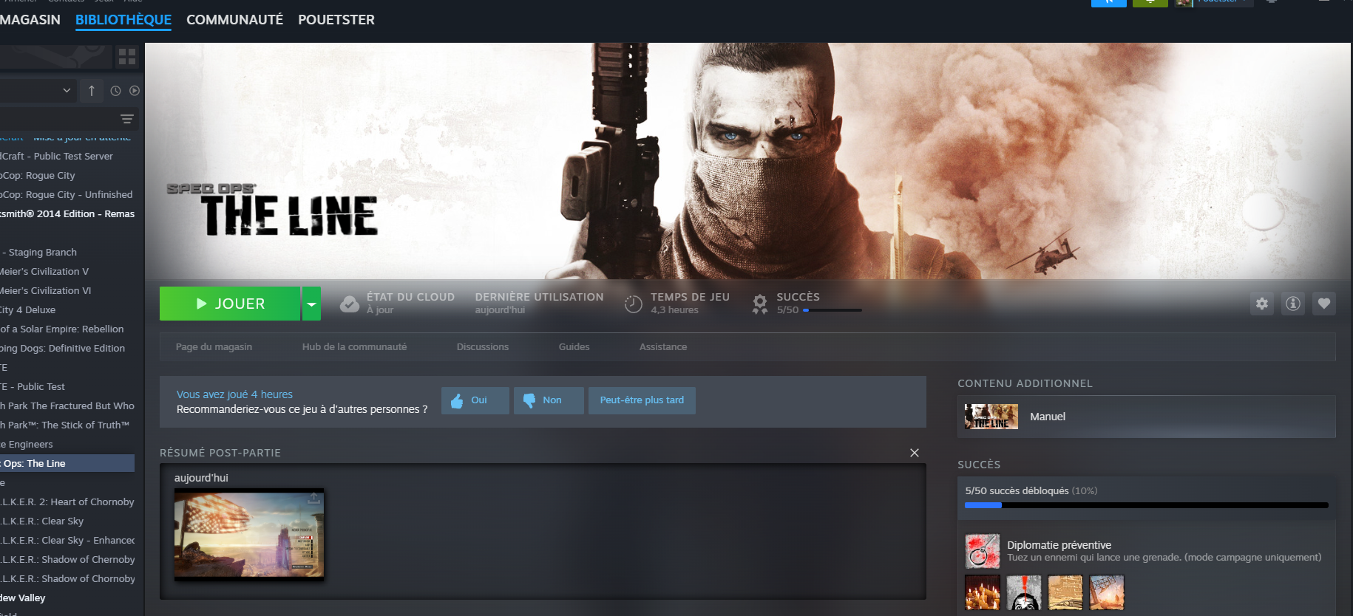Click the 'CONTENU ADDITIONNEL' heading
This screenshot has width=1353, height=616.
pos(1025,383)
